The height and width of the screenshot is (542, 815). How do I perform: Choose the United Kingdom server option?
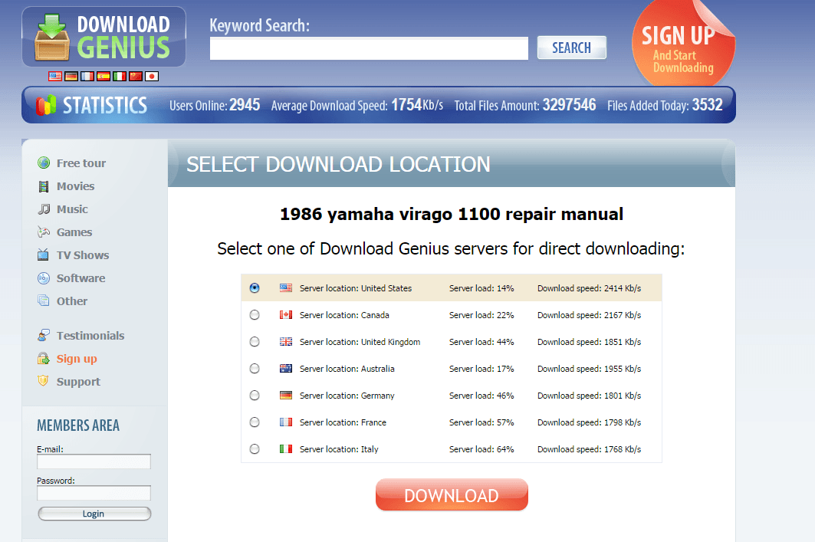click(x=255, y=342)
